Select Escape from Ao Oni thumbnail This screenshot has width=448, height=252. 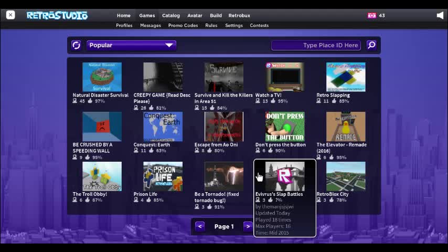click(x=224, y=127)
